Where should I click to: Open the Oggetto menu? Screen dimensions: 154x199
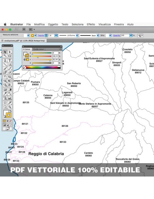tap(53, 25)
